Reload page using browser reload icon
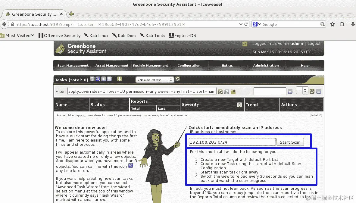Image resolution: width=356 pixels, height=203 pixels. click(246, 24)
